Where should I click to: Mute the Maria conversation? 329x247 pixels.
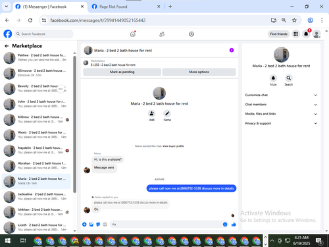click(x=273, y=78)
